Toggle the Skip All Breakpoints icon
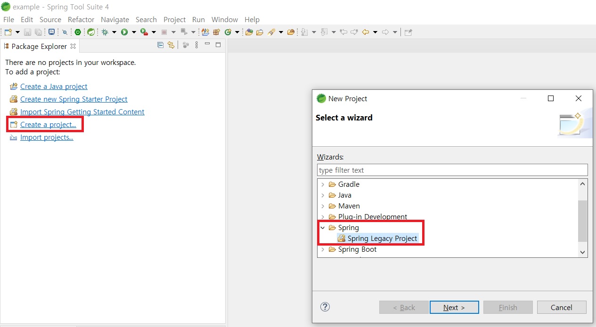This screenshot has height=327, width=596. click(x=65, y=32)
